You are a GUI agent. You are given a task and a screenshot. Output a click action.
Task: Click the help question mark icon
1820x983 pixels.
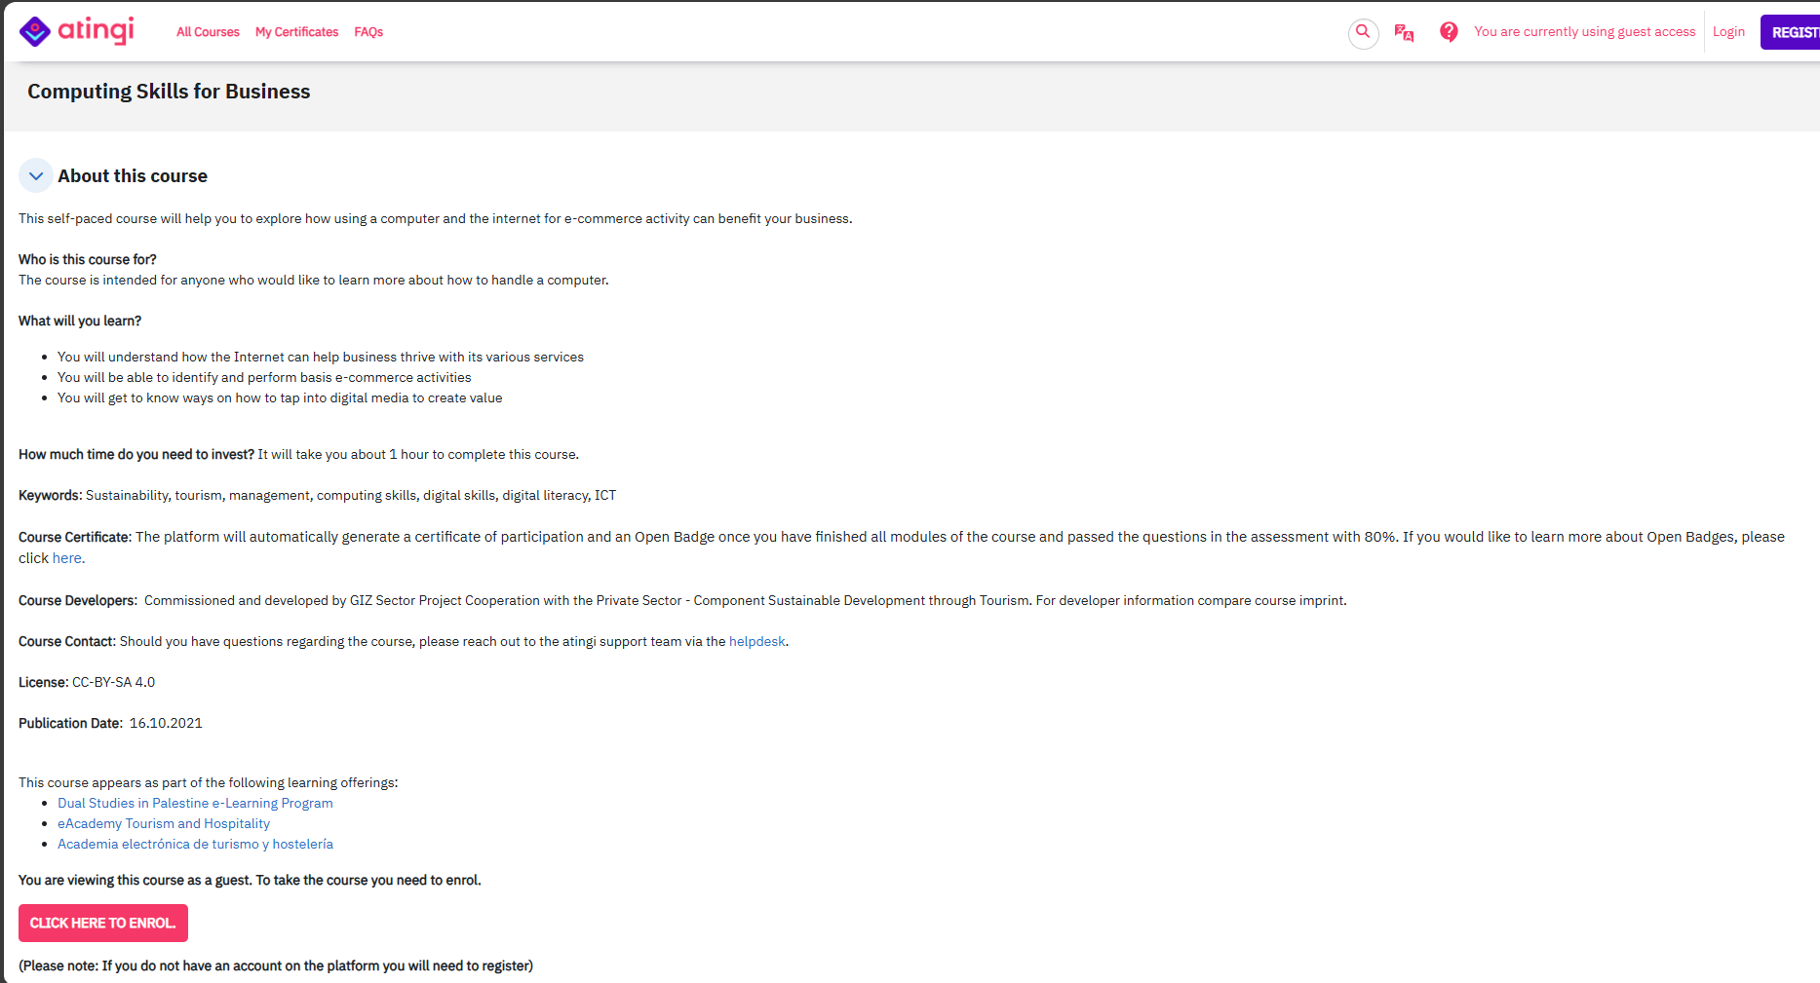pos(1449,32)
